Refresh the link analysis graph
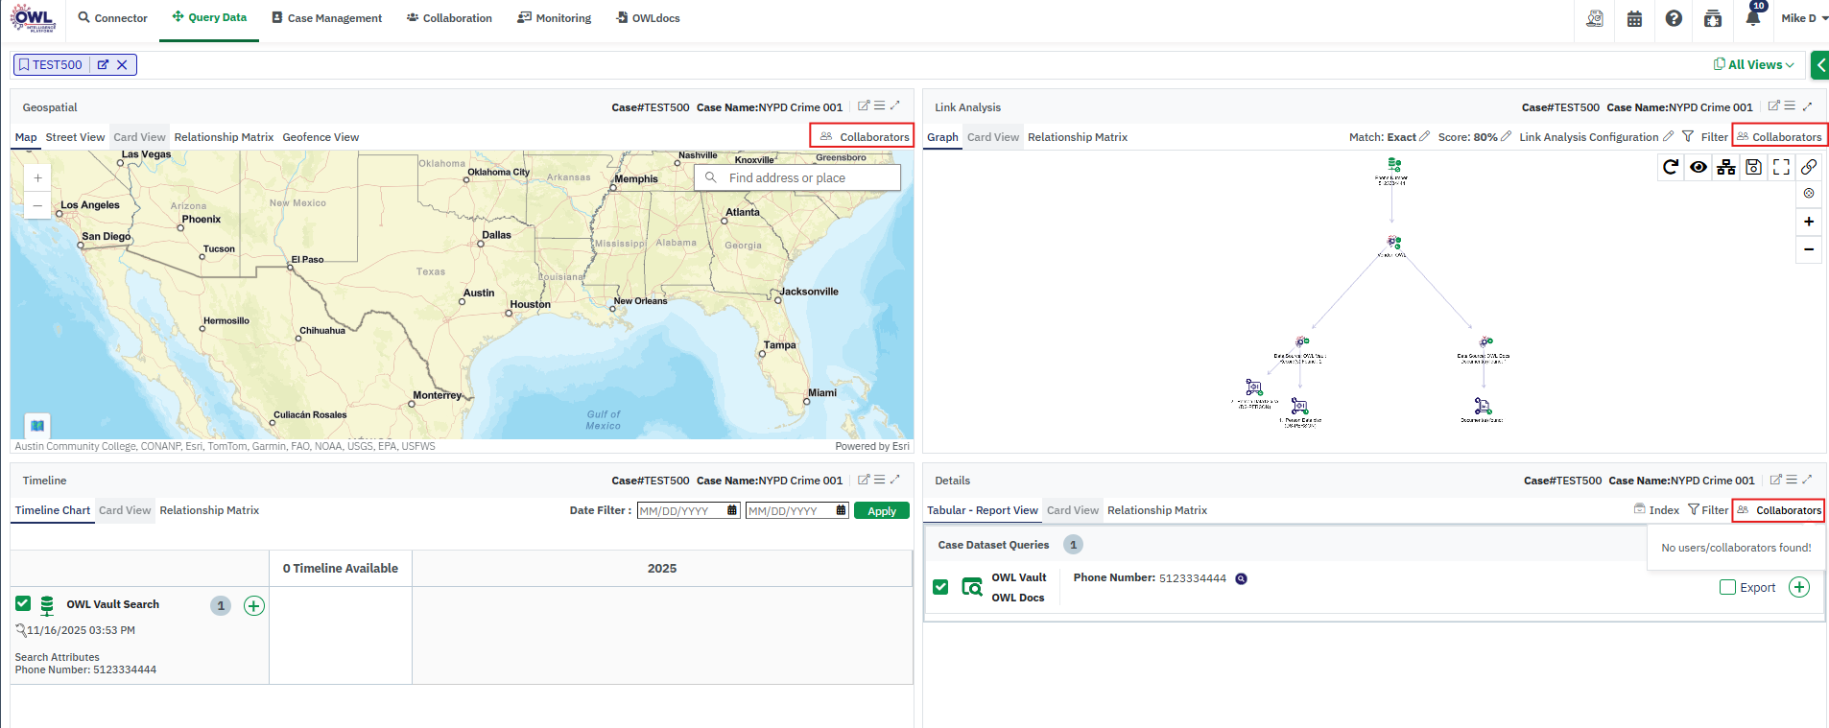The width and height of the screenshot is (1829, 728). tap(1671, 167)
